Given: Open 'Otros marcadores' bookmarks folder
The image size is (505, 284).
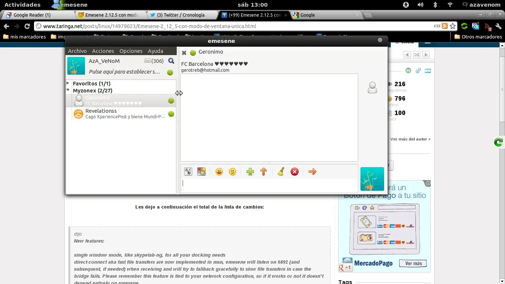Looking at the screenshot, I should click(x=478, y=37).
